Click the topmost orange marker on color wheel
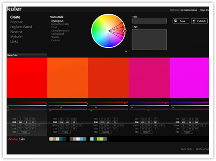Screen dimensions: 216x161 122,23
